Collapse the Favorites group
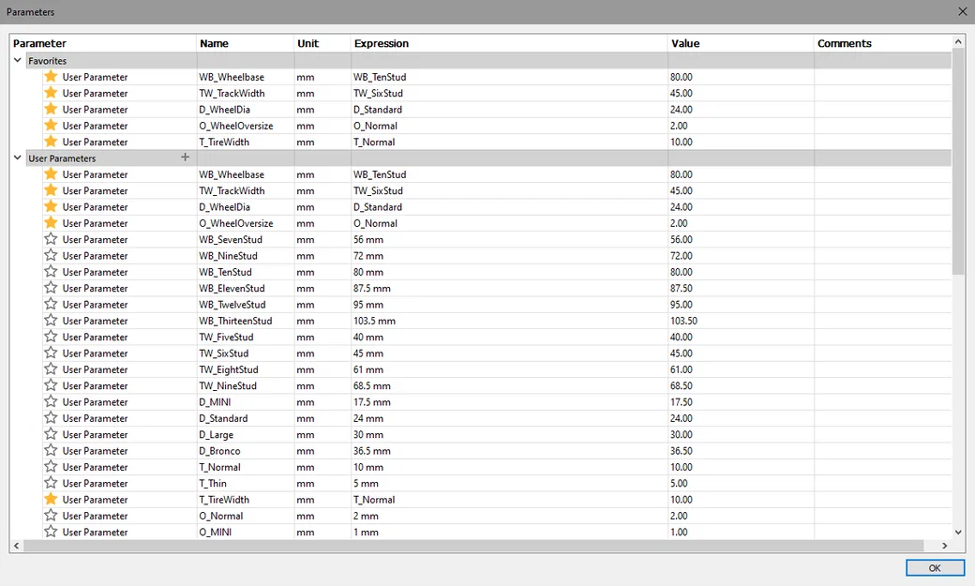Image resolution: width=975 pixels, height=586 pixels. [x=18, y=60]
